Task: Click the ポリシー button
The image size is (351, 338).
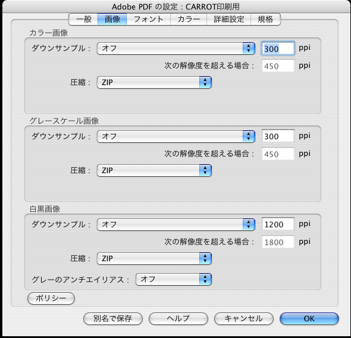Action: [51, 298]
